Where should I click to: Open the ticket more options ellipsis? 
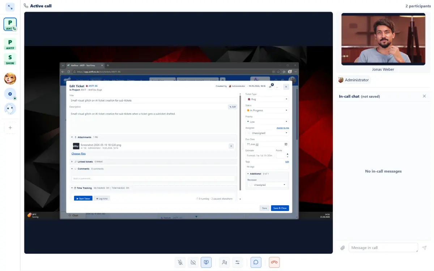pos(277,87)
